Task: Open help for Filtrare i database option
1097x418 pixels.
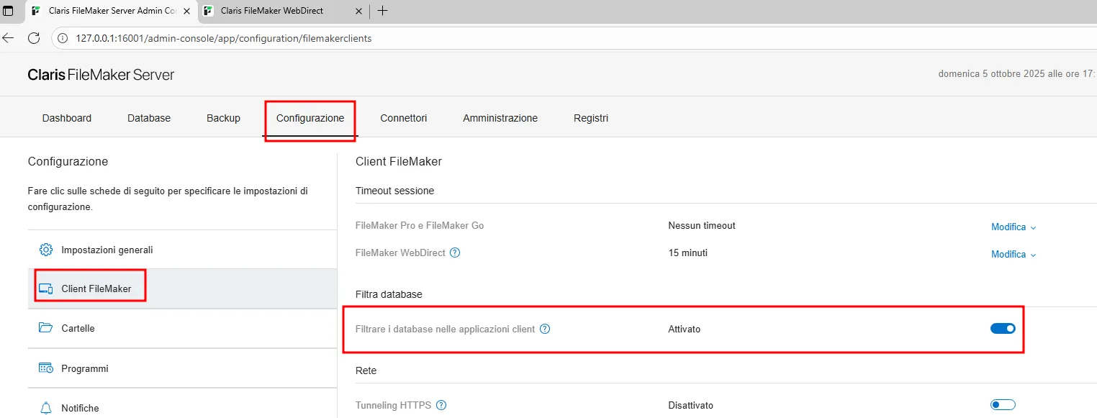Action: [545, 329]
